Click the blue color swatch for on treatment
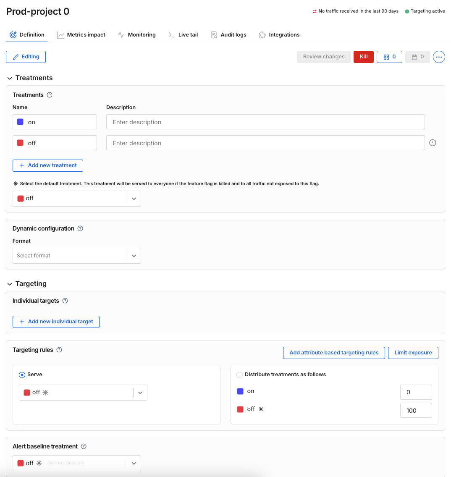This screenshot has height=477, width=451. 20,122
